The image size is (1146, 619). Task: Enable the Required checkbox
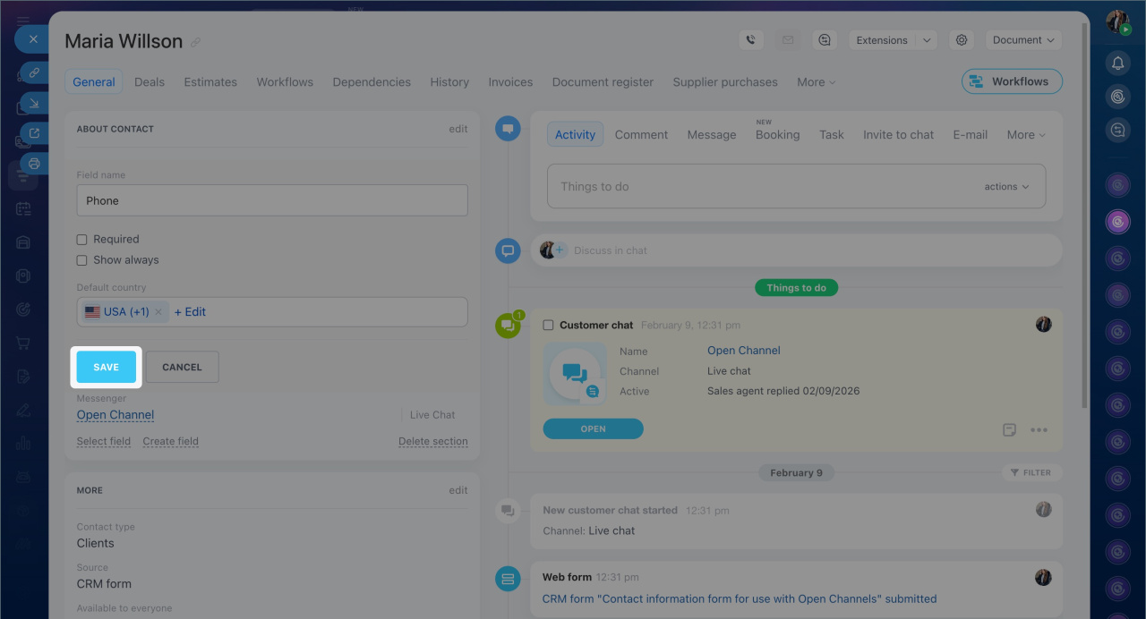(x=82, y=240)
